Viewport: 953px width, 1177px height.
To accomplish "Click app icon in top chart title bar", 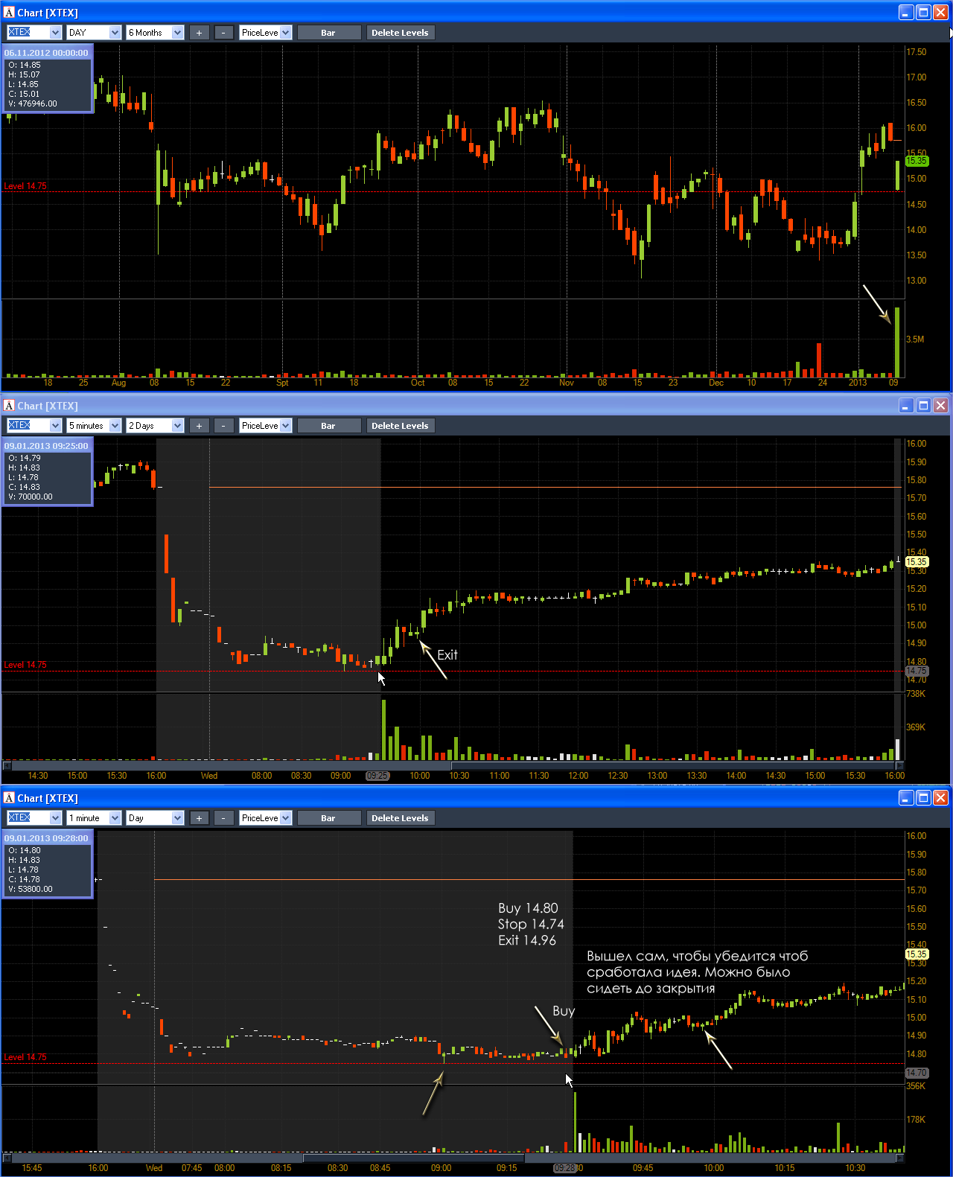I will pyautogui.click(x=9, y=13).
